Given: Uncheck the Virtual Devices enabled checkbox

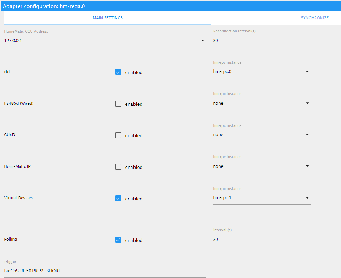Looking at the screenshot, I should pyautogui.click(x=118, y=198).
